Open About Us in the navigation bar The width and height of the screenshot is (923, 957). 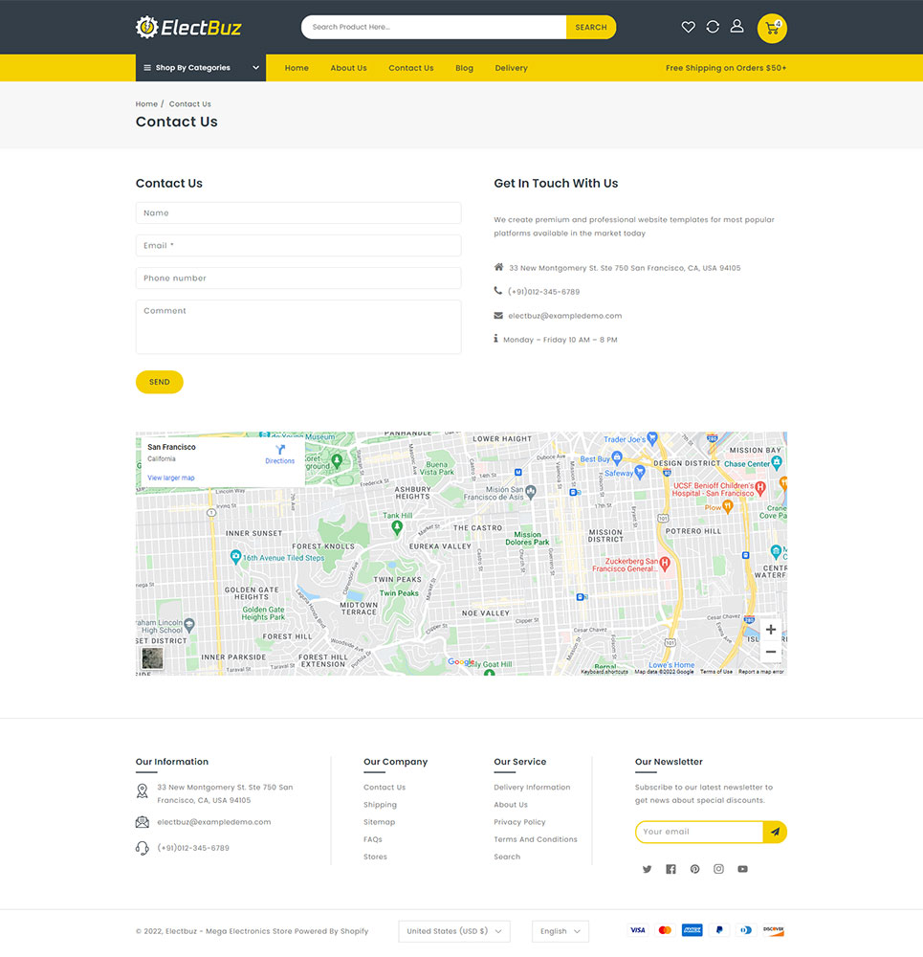(x=348, y=68)
